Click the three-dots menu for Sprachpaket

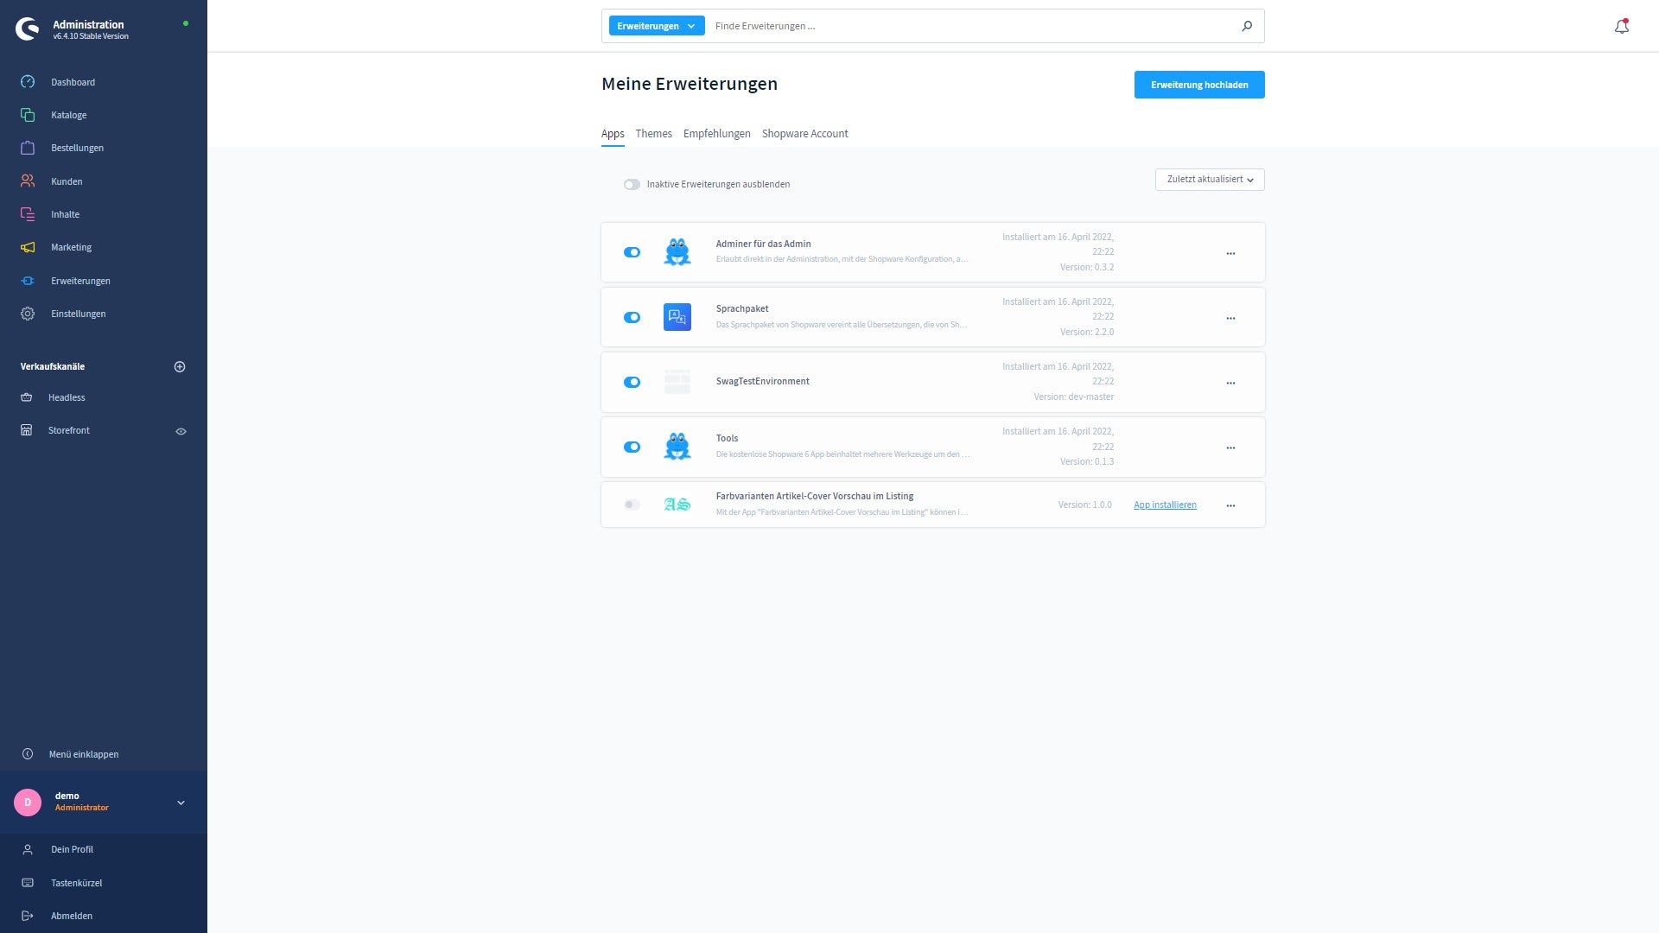(x=1230, y=317)
